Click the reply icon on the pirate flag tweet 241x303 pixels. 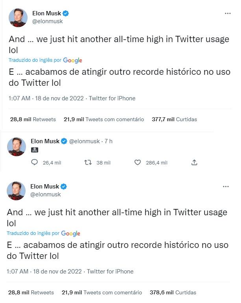[x=34, y=163]
